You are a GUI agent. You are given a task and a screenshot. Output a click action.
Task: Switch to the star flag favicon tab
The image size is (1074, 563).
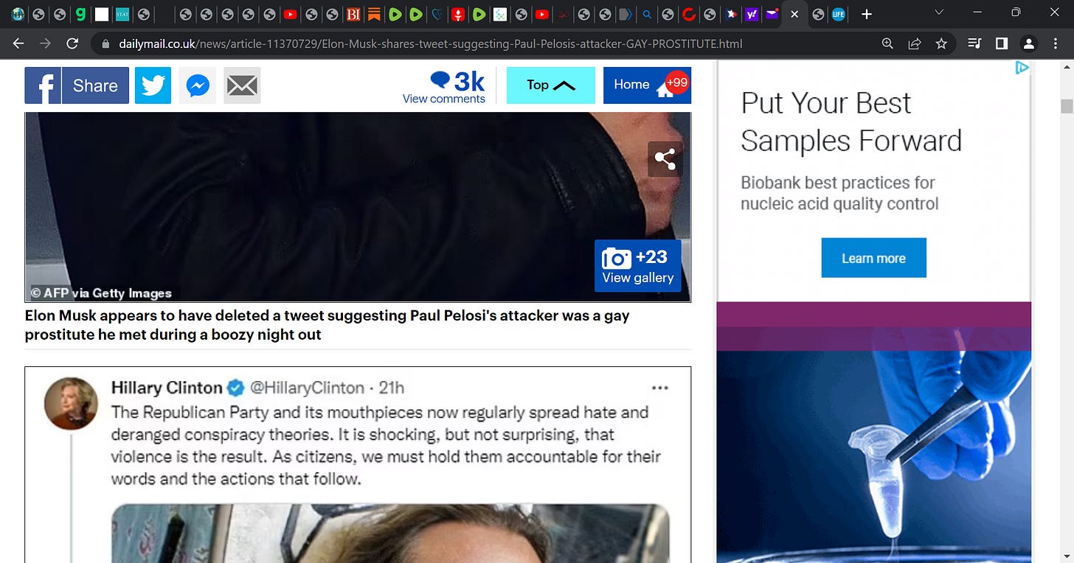pos(731,14)
